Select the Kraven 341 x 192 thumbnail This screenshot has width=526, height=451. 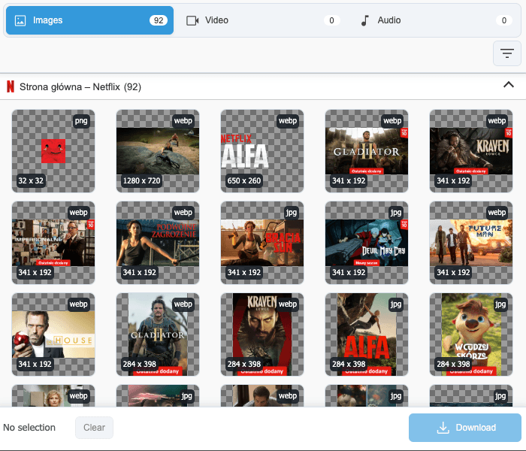(471, 151)
